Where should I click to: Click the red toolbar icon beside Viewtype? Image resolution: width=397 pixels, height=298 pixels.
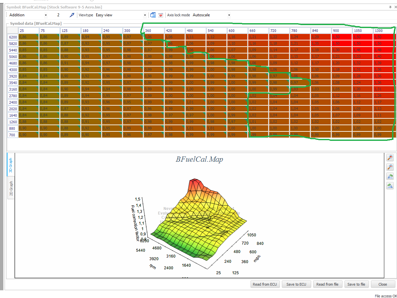[160, 15]
